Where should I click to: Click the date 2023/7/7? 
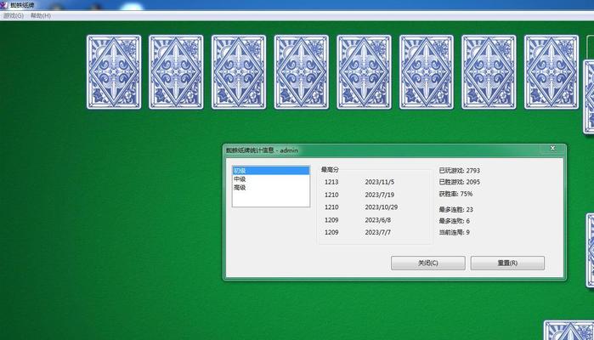[377, 232]
